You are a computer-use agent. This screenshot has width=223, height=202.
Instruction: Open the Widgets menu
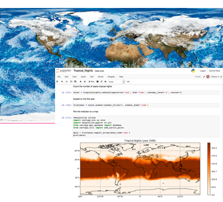[x=111, y=77]
